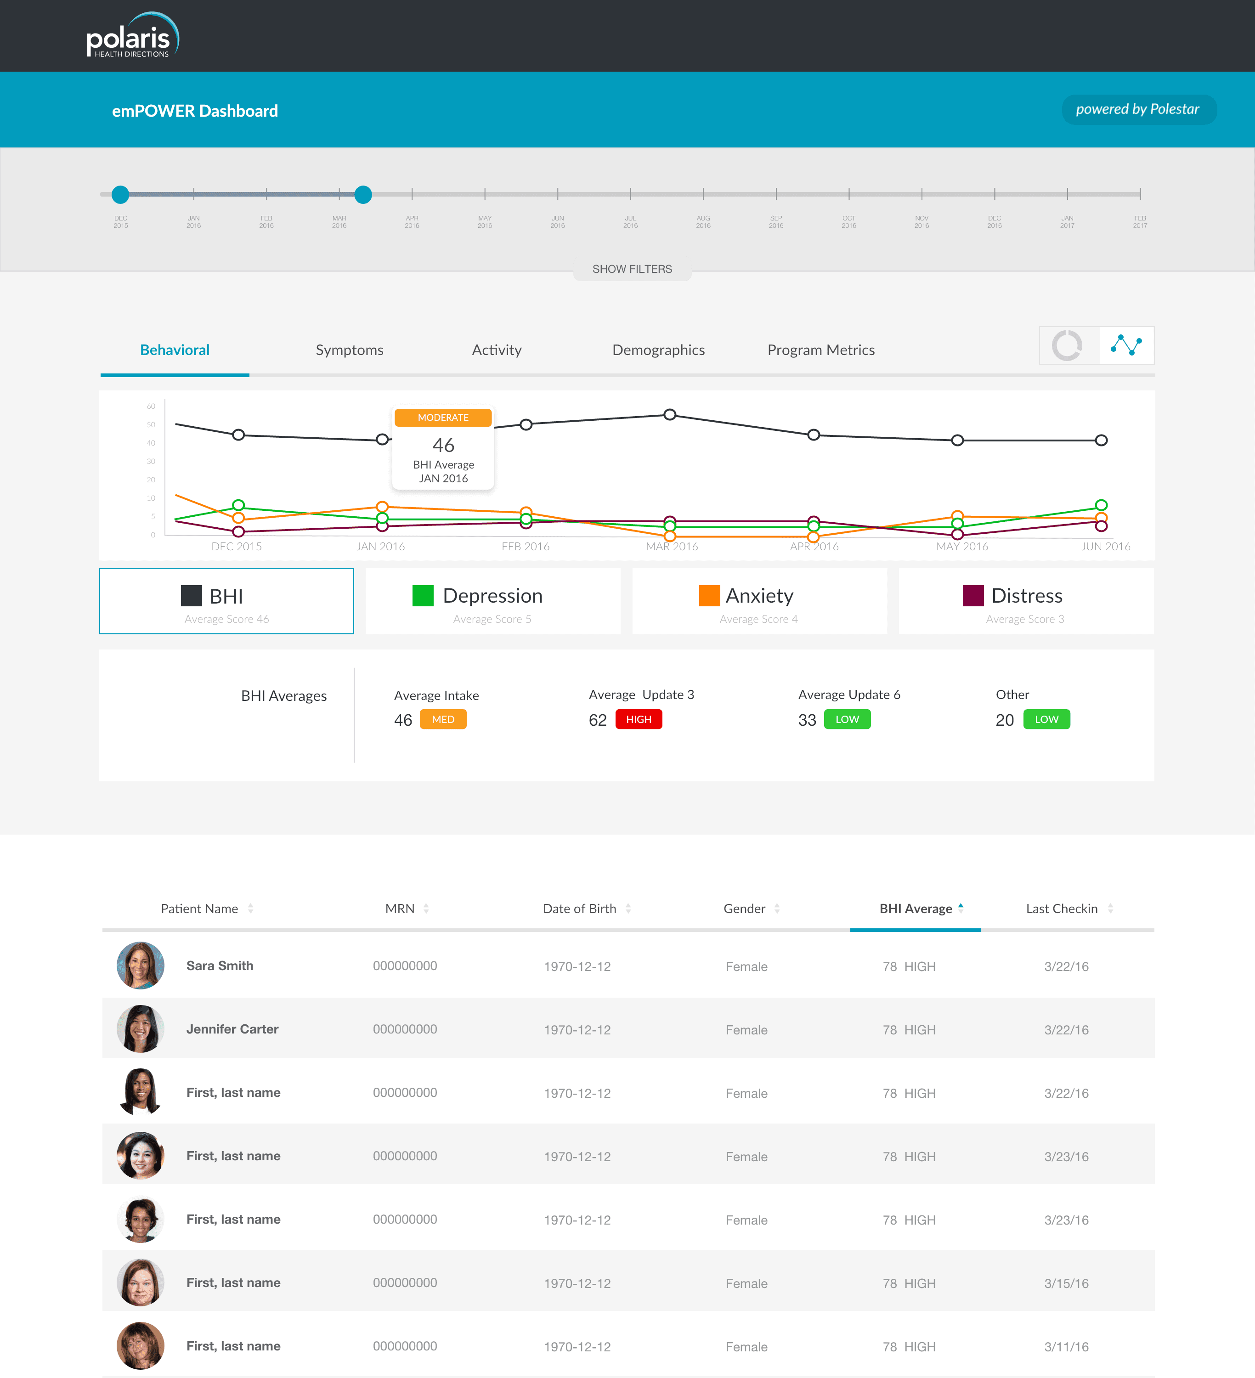Sort by Last Checkin column arrows
The width and height of the screenshot is (1255, 1378).
1111,909
